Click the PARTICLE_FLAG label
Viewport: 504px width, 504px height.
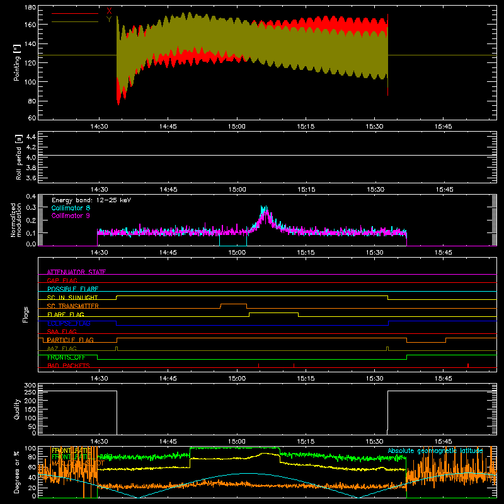click(71, 340)
